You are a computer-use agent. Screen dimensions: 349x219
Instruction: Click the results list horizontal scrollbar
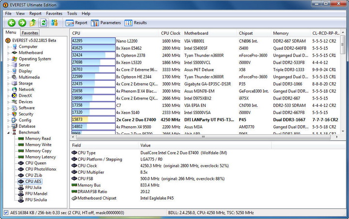[x=203, y=137]
